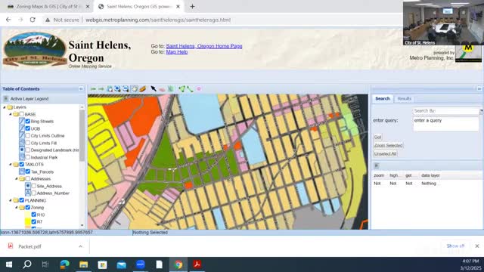Zoom to the full map extent
Image resolution: width=484 pixels, height=272 pixels.
point(110,89)
